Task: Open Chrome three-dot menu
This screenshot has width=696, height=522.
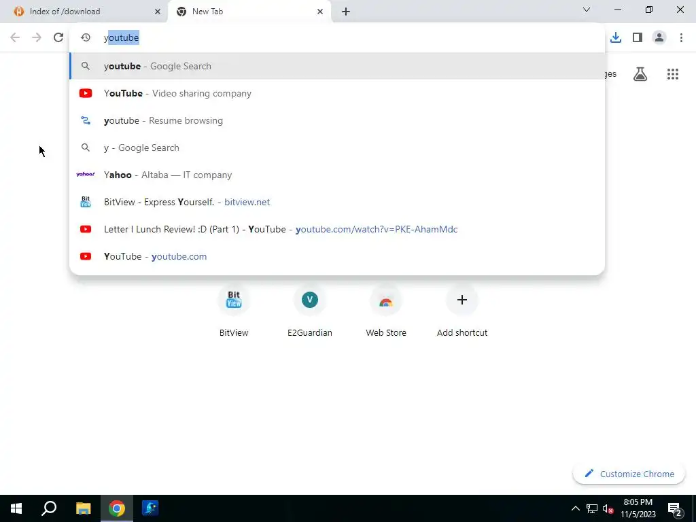Action: (x=681, y=38)
